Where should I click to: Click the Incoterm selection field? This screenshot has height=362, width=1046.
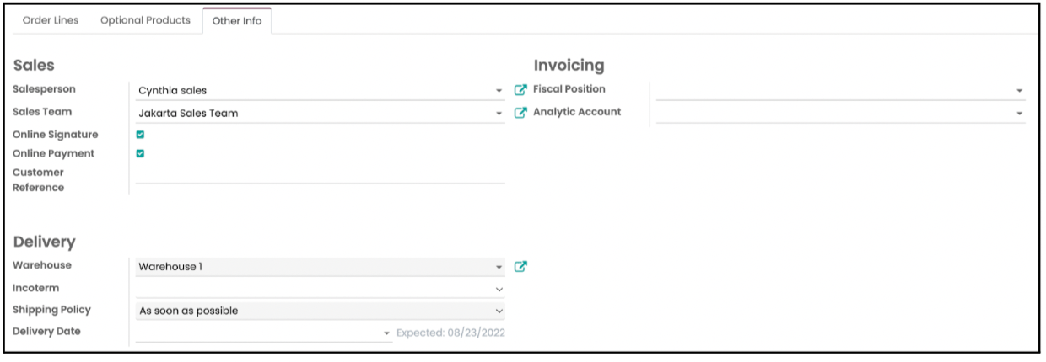(x=321, y=289)
